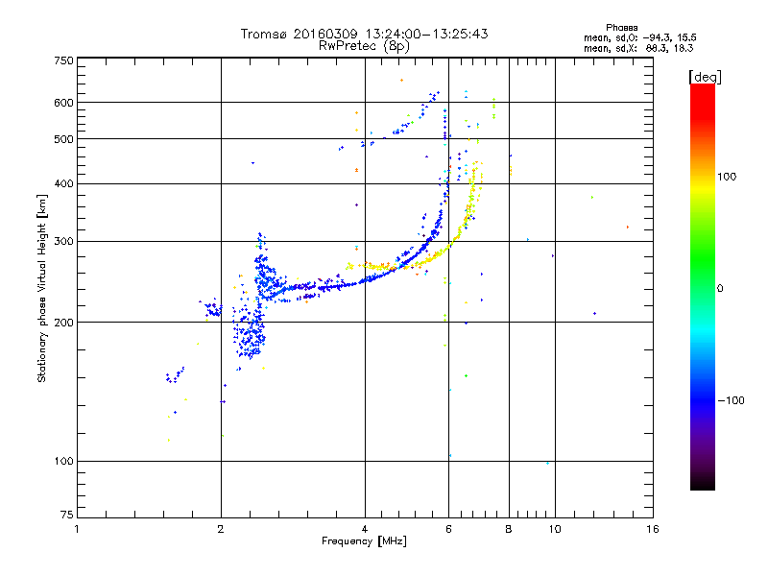The width and height of the screenshot is (768, 576).
Task: Click the colorbar tick label '0'
Action: [720, 289]
